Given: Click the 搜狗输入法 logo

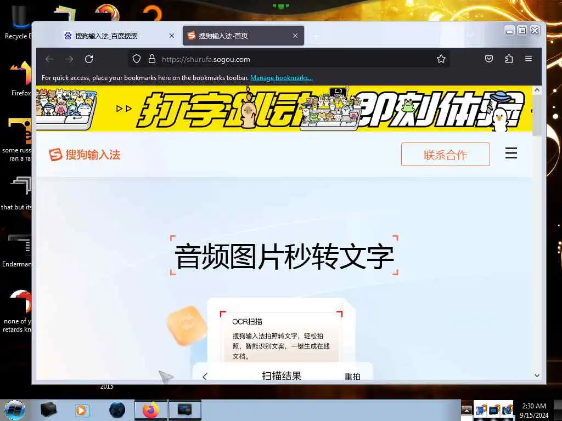Looking at the screenshot, I should click(85, 155).
